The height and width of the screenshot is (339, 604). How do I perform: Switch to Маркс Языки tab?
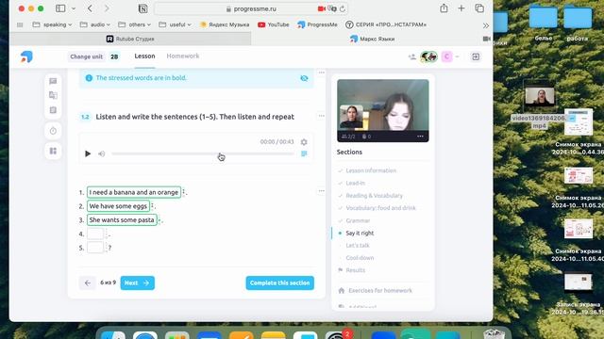click(x=372, y=39)
